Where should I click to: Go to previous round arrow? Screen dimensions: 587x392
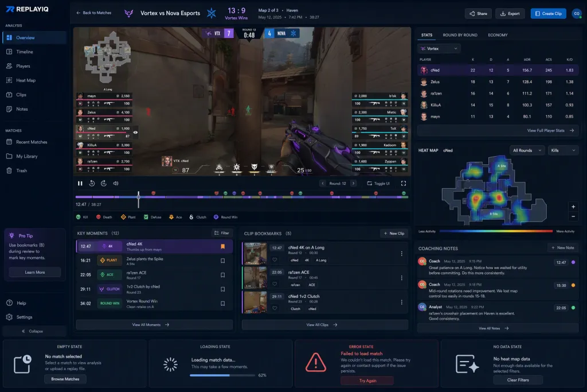tap(323, 183)
